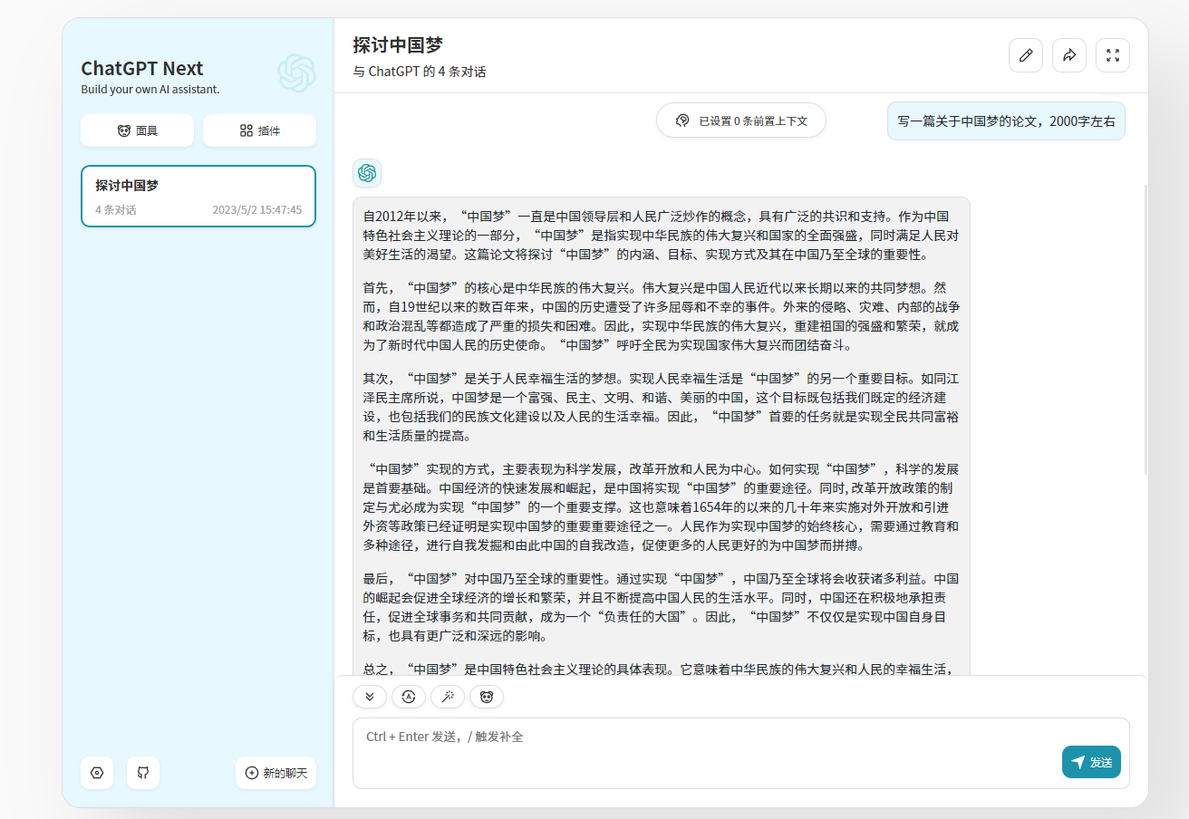The image size is (1189, 819).
Task: Click the chat area vertical scrollbar
Action: 1145,330
